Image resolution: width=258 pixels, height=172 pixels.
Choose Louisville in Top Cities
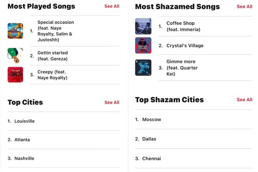[x=64, y=121]
